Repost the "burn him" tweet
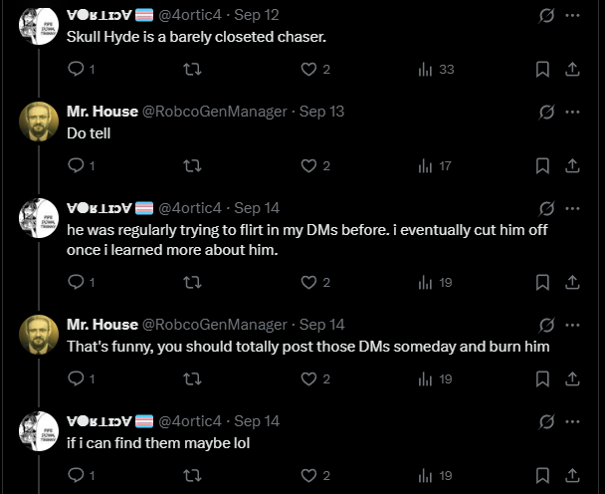The width and height of the screenshot is (605, 494). point(193,378)
